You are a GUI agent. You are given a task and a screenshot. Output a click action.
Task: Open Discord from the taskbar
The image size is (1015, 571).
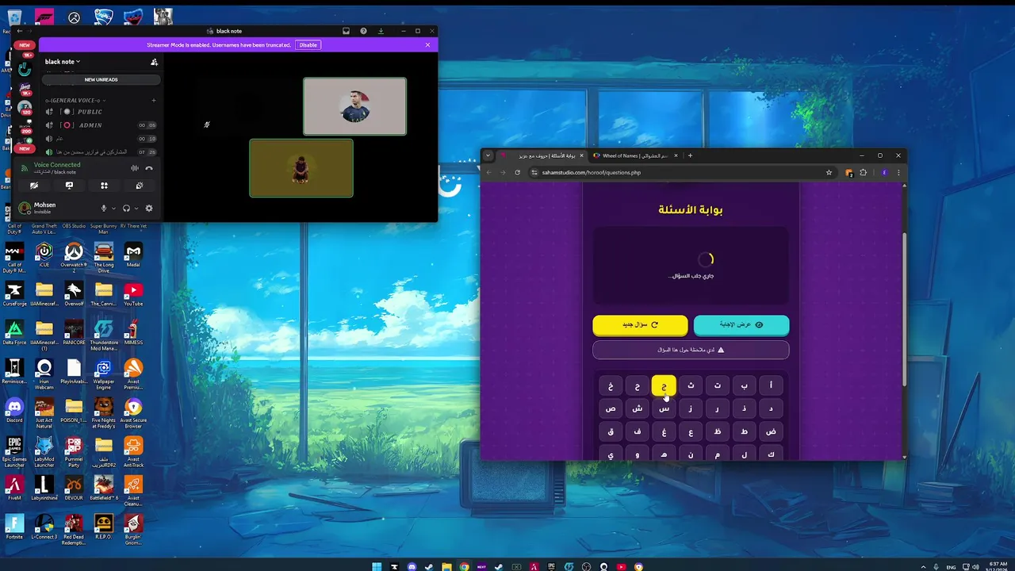[x=412, y=566]
